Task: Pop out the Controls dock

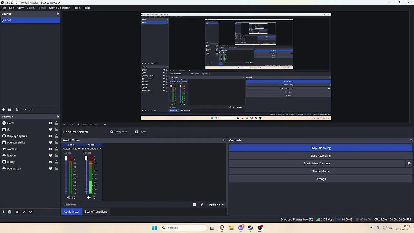Action: pyautogui.click(x=411, y=140)
